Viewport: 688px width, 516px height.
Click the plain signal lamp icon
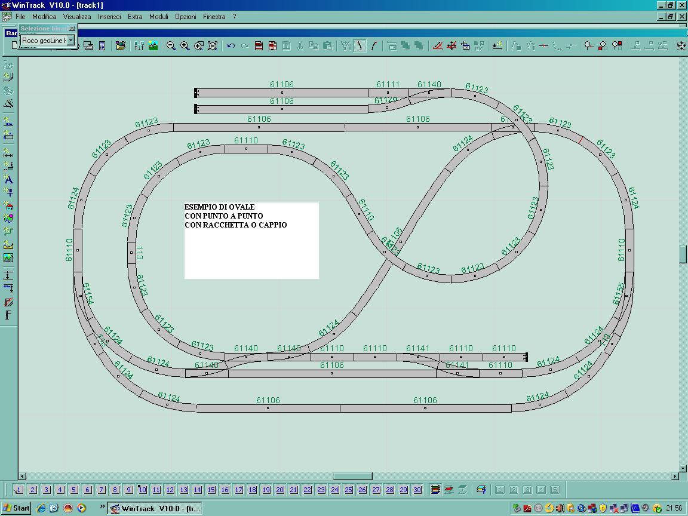point(589,45)
